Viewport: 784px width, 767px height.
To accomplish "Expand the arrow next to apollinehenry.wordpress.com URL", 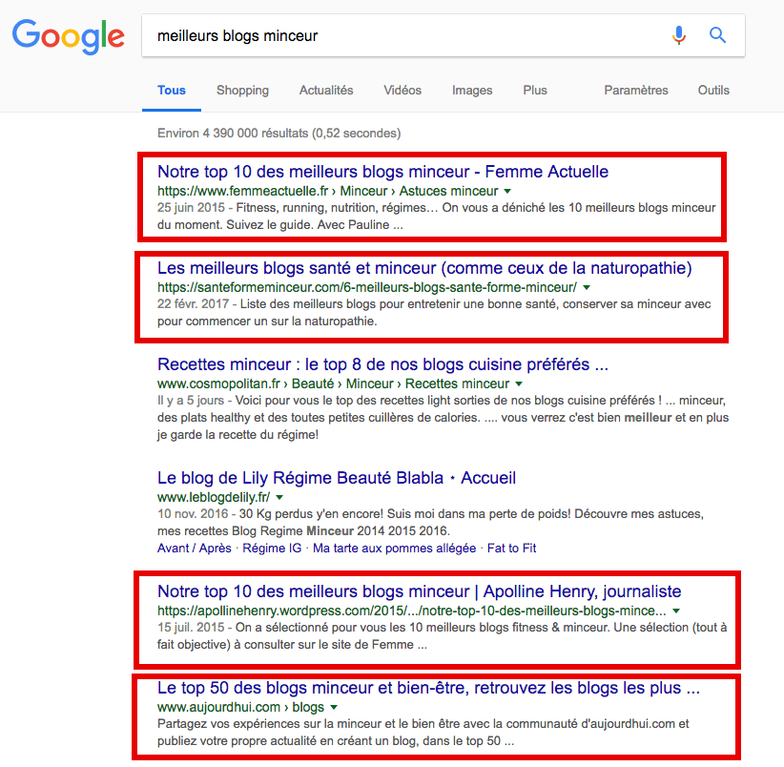I will [x=676, y=611].
